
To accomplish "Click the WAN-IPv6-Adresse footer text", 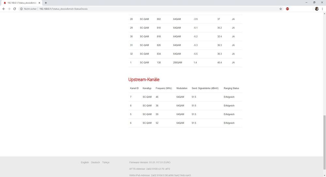I will coord(160,175).
